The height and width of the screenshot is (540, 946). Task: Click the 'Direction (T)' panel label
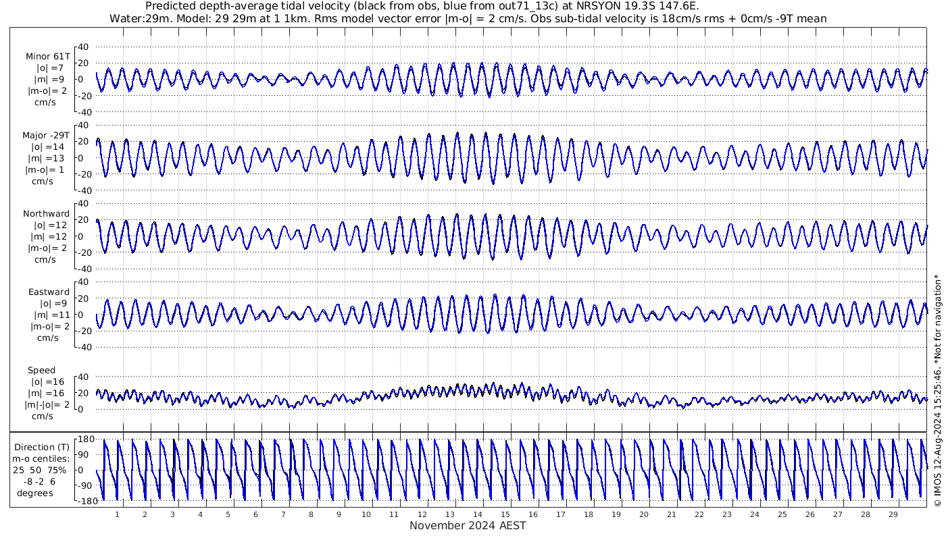click(42, 447)
